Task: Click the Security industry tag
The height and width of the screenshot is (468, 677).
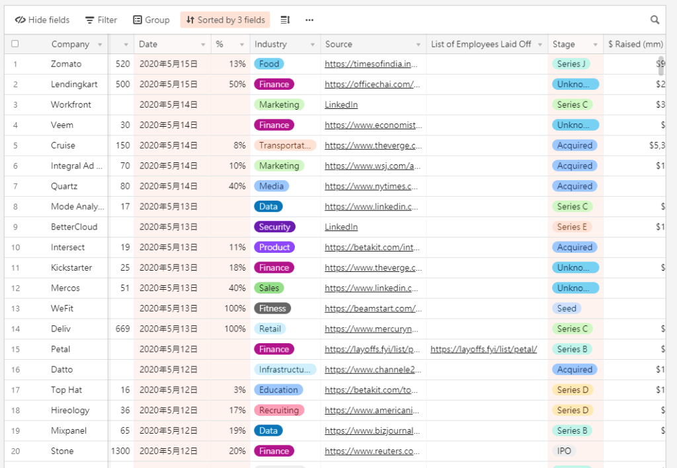Action: click(274, 226)
